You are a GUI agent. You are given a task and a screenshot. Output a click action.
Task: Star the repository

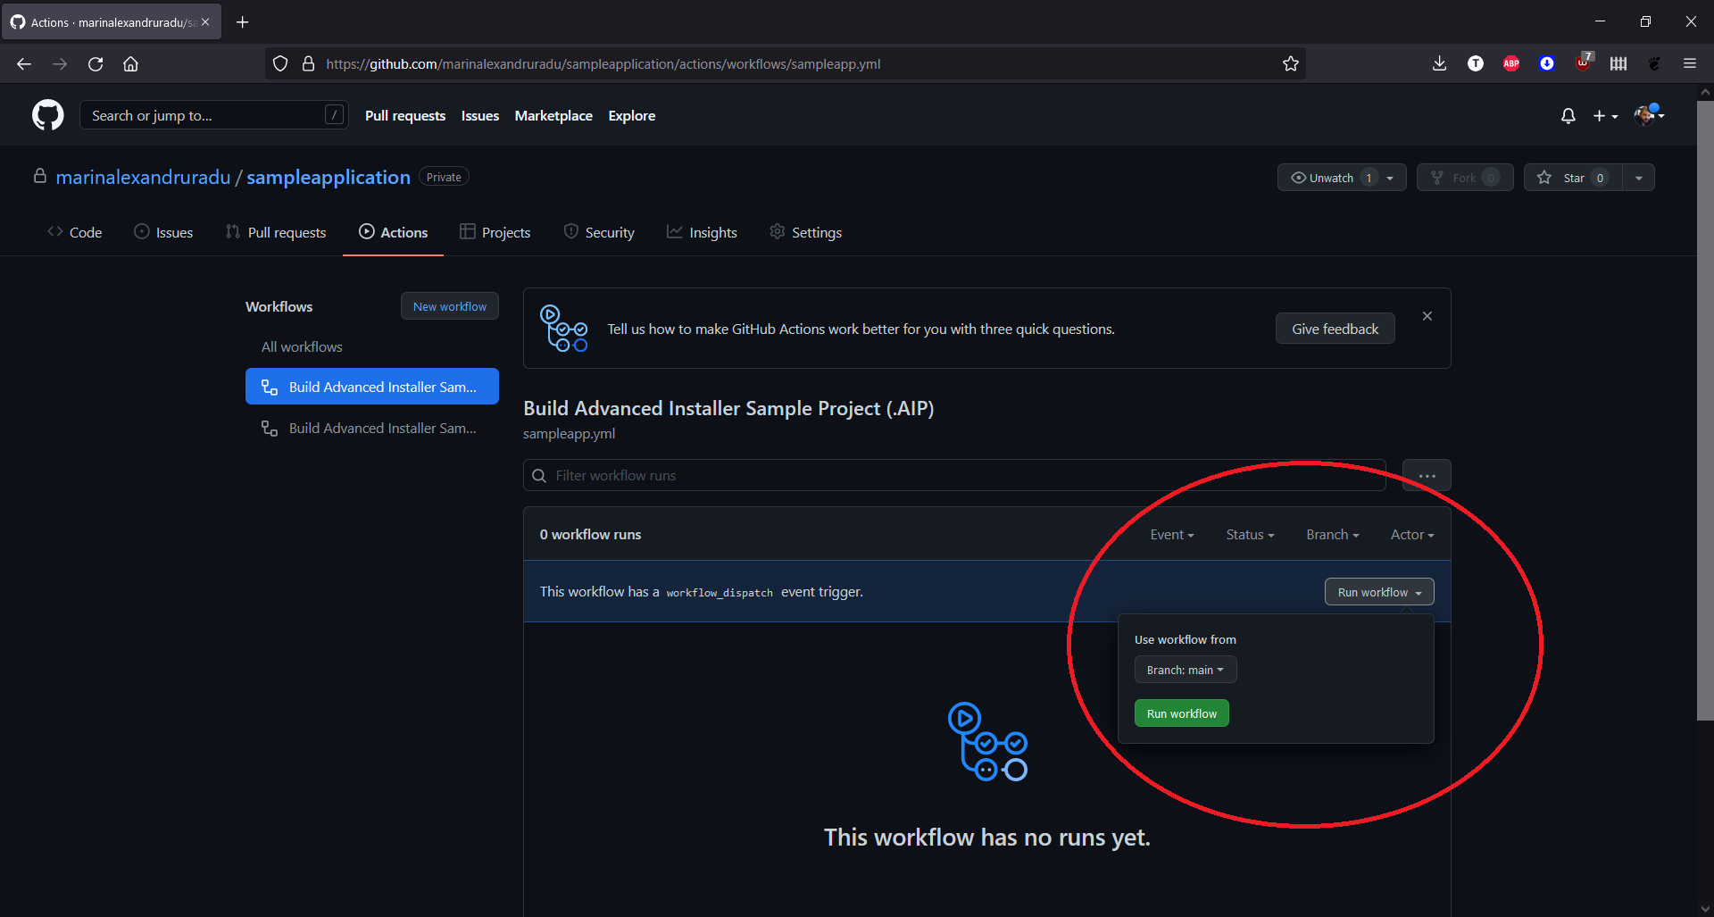(1573, 178)
